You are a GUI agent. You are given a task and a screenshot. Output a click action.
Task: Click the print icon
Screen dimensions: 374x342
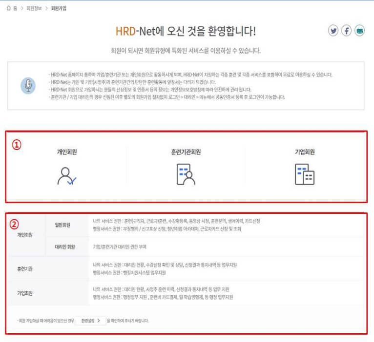tap(359, 31)
